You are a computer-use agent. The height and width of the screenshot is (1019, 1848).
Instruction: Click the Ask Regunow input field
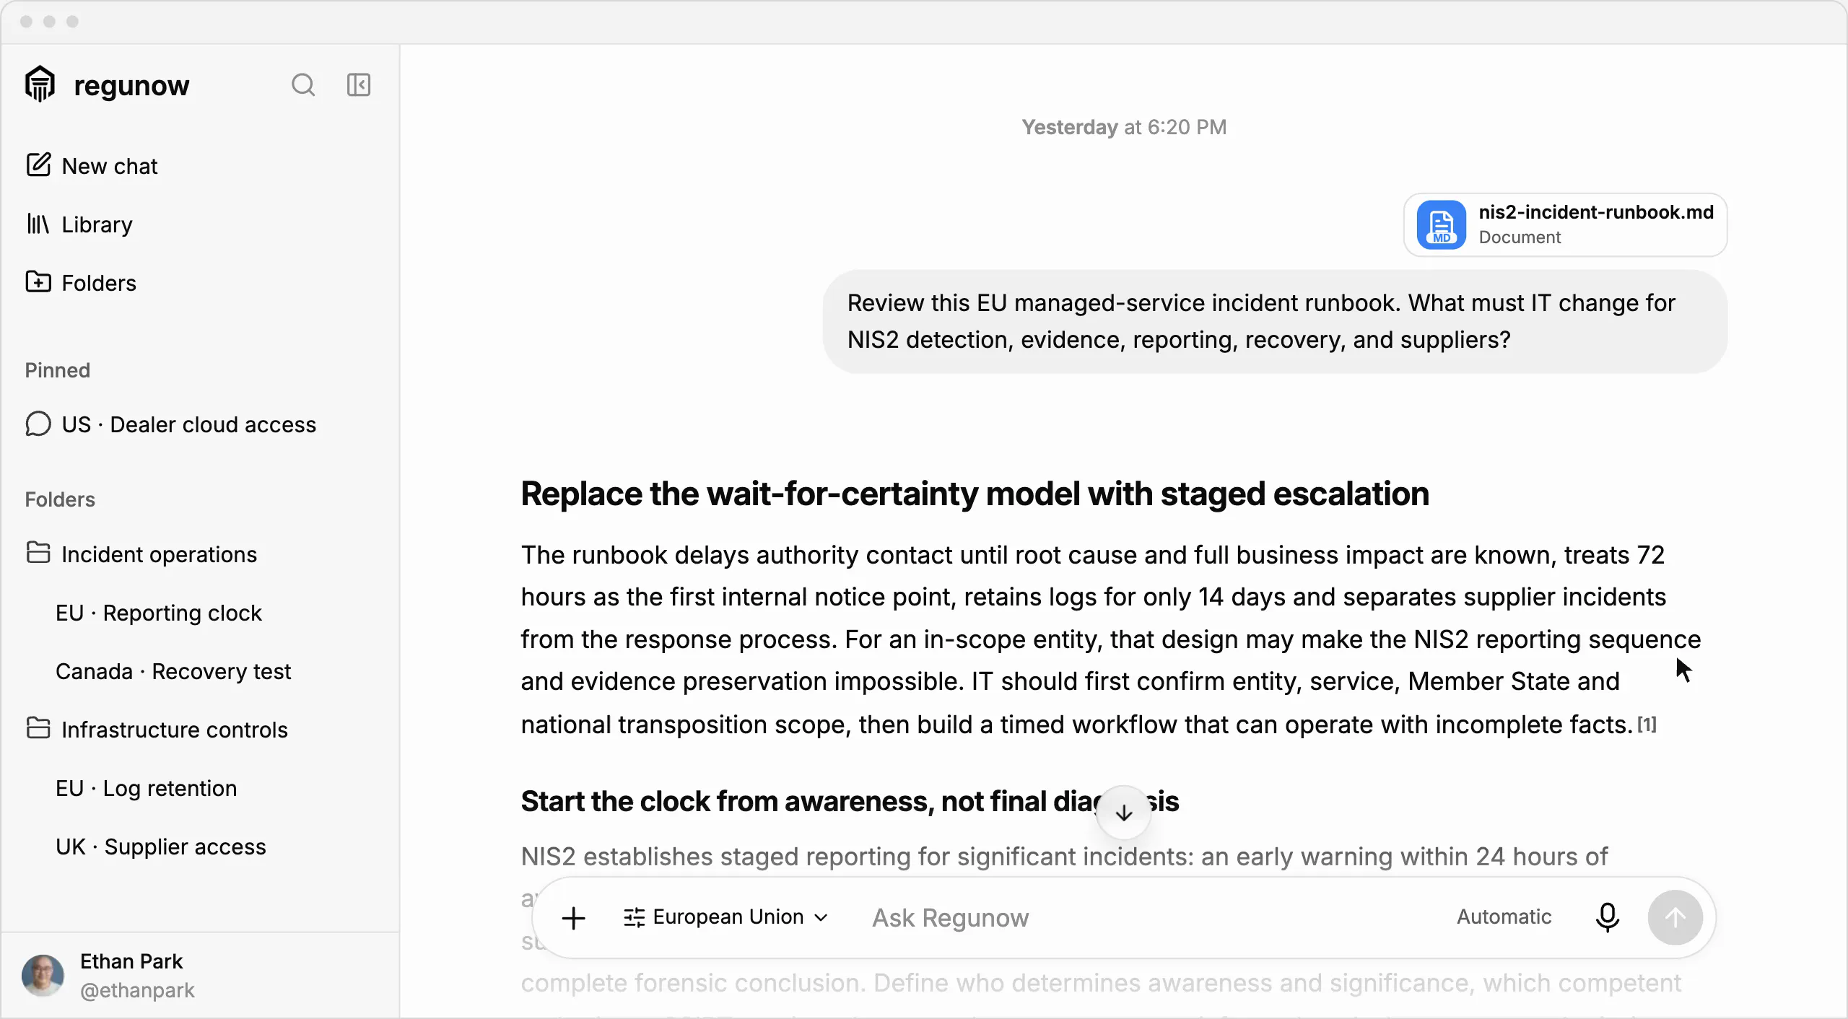(x=1148, y=918)
